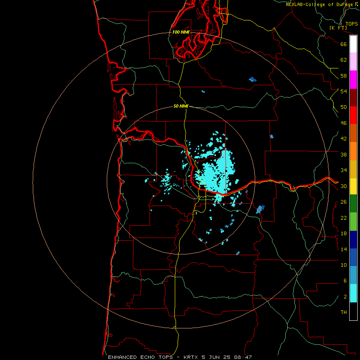This screenshot has height=360, width=360.
Task: Click the '50 NMI' range ring label
Action: coord(181,106)
